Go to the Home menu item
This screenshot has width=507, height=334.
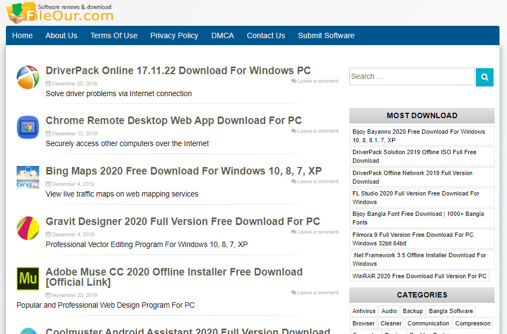pos(23,35)
